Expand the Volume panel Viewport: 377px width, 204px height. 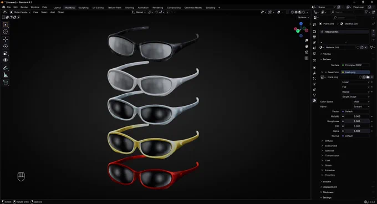[x=326, y=182]
